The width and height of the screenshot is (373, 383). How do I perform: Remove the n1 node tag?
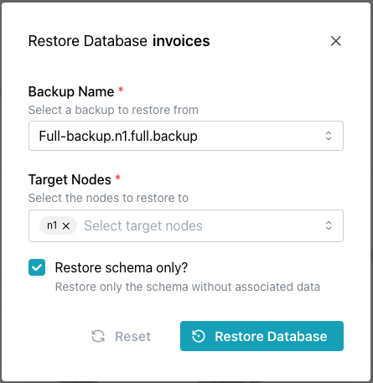(x=66, y=225)
